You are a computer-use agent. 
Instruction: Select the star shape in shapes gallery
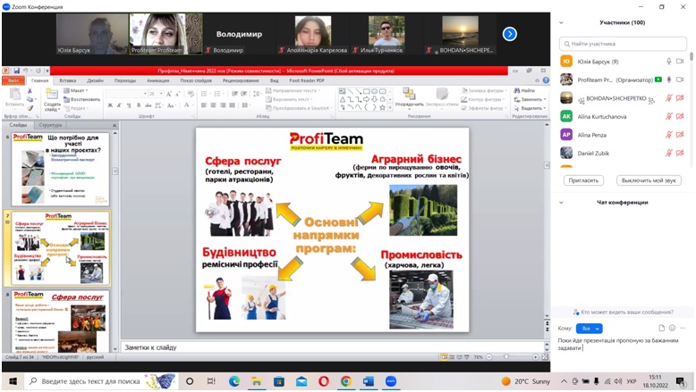click(382, 107)
